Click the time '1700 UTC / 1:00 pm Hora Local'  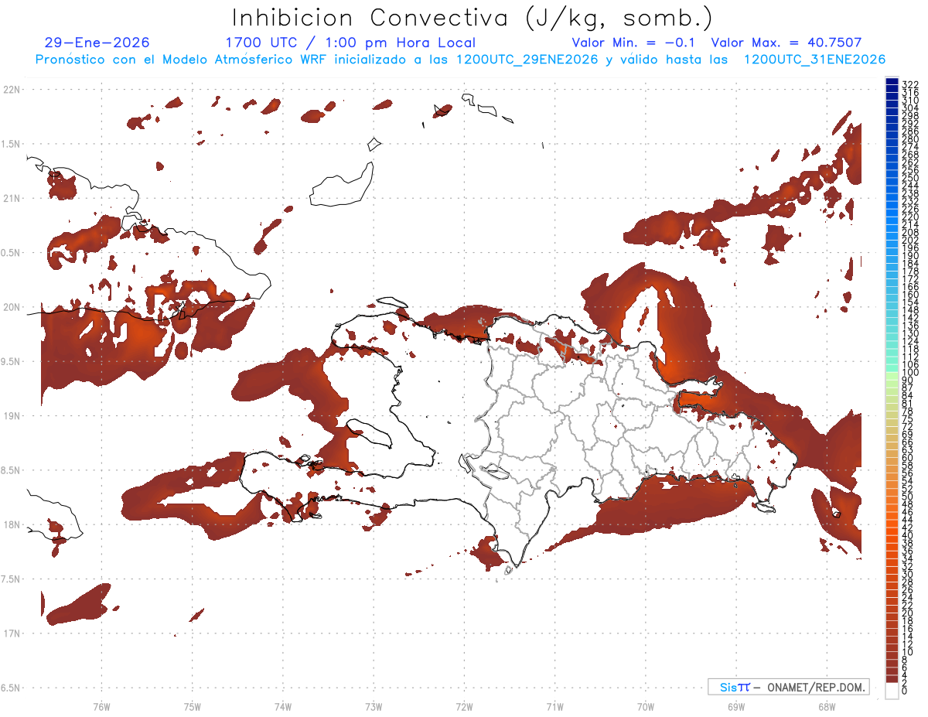[x=350, y=43]
